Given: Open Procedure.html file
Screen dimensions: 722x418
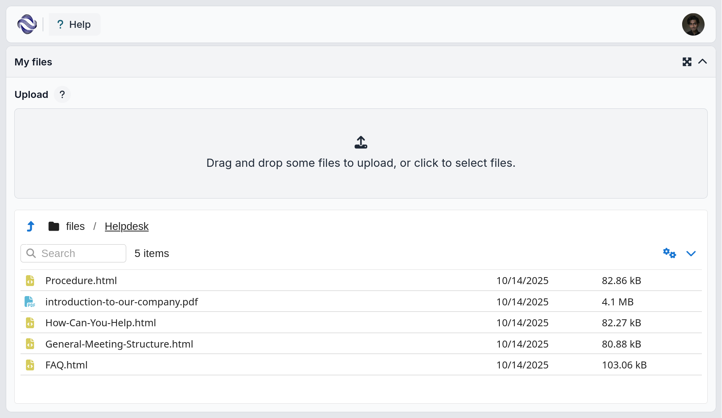Looking at the screenshot, I should 81,281.
